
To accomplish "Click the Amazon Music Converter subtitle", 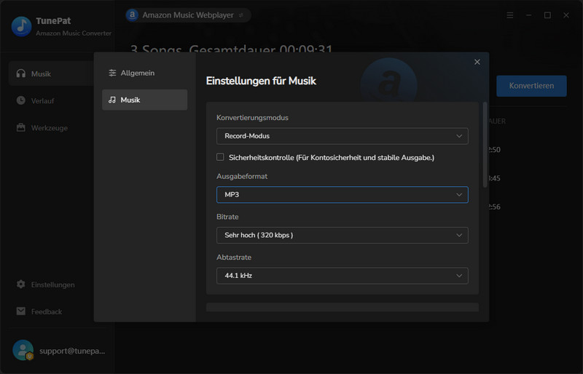I will coord(74,33).
